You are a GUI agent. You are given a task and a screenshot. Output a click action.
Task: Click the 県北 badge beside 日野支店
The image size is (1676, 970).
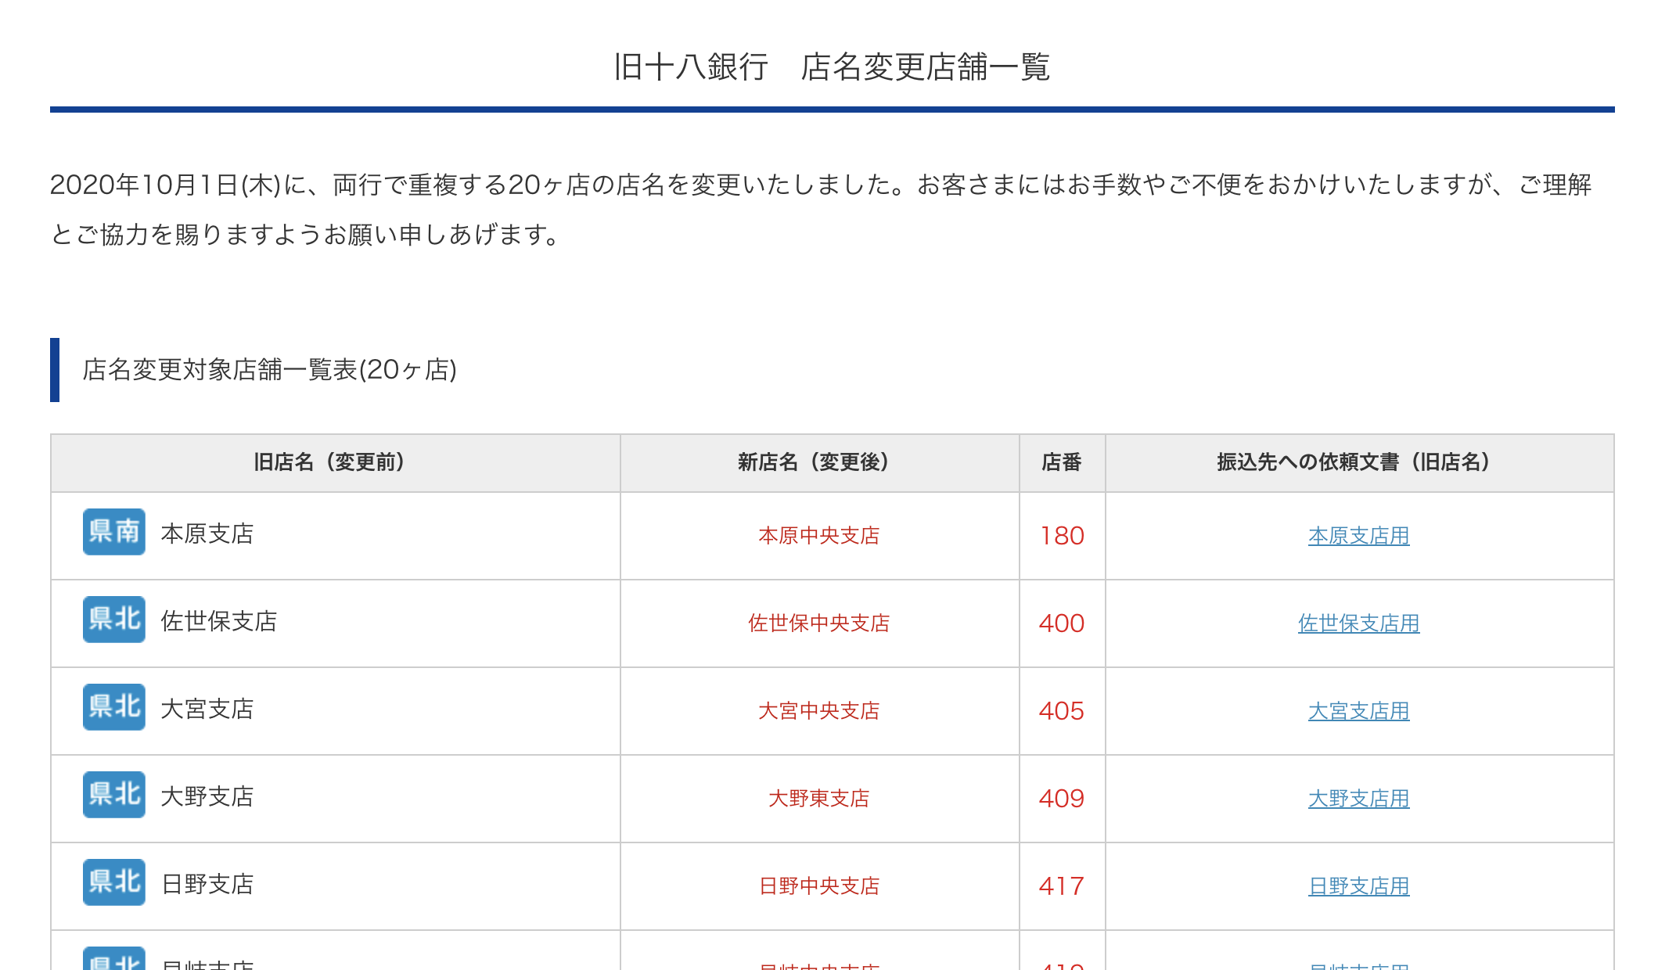[x=113, y=882]
